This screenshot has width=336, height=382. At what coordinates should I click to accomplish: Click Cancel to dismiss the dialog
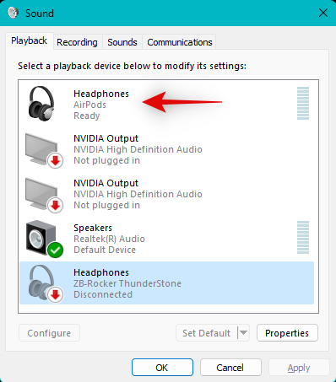tap(230, 368)
